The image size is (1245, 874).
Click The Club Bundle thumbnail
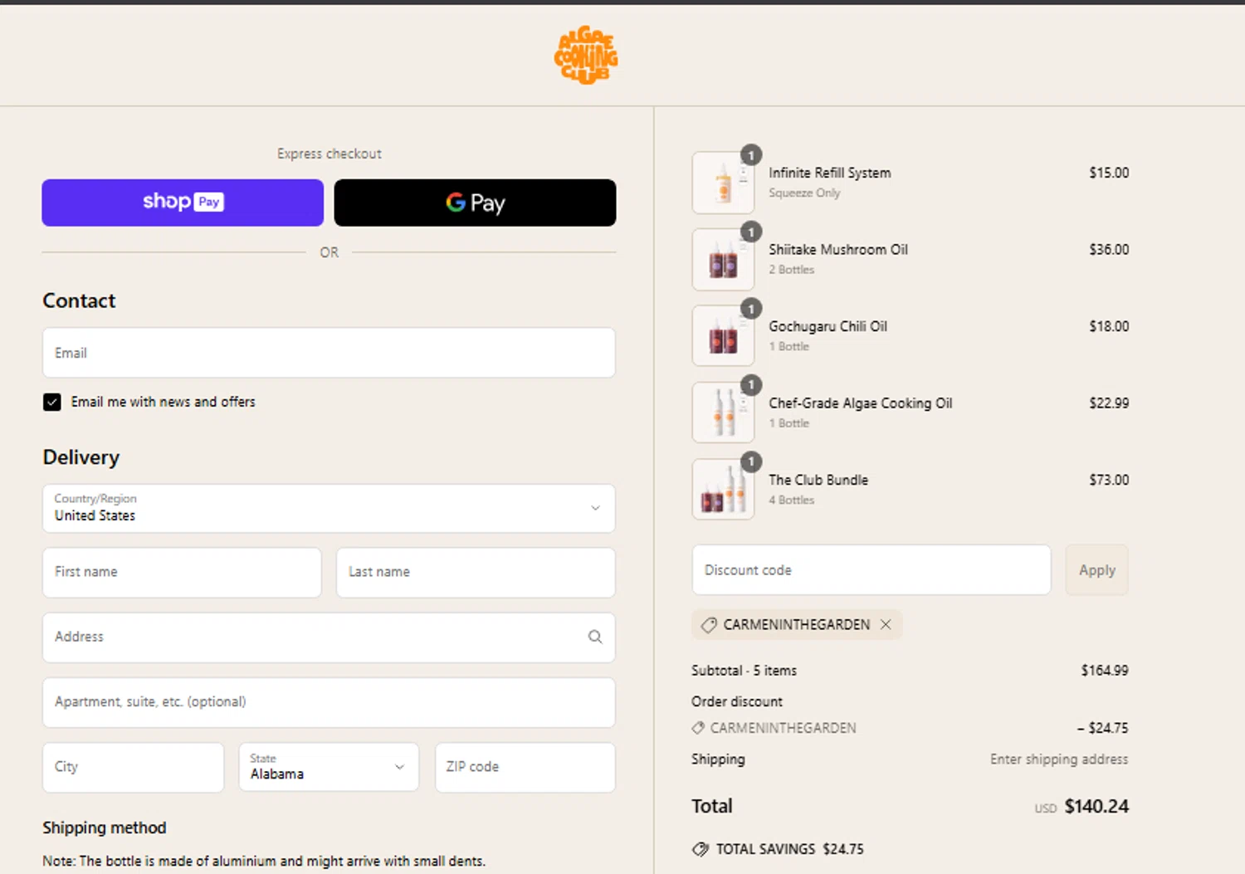[723, 490]
